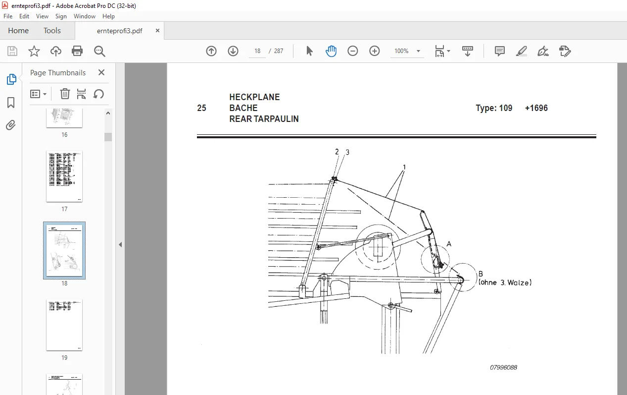Open the Attachments paperclip panel
The image size is (627, 395).
point(11,125)
